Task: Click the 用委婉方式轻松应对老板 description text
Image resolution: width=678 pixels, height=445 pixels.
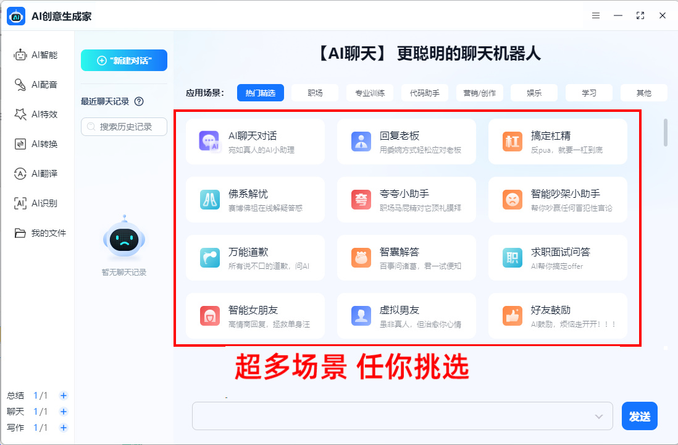Action: pyautogui.click(x=421, y=150)
